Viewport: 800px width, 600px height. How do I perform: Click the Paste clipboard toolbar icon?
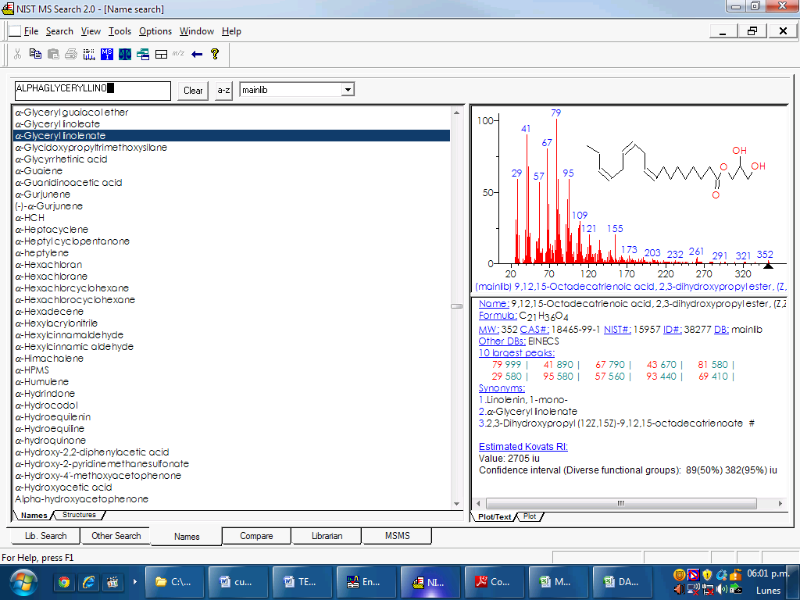(x=53, y=54)
